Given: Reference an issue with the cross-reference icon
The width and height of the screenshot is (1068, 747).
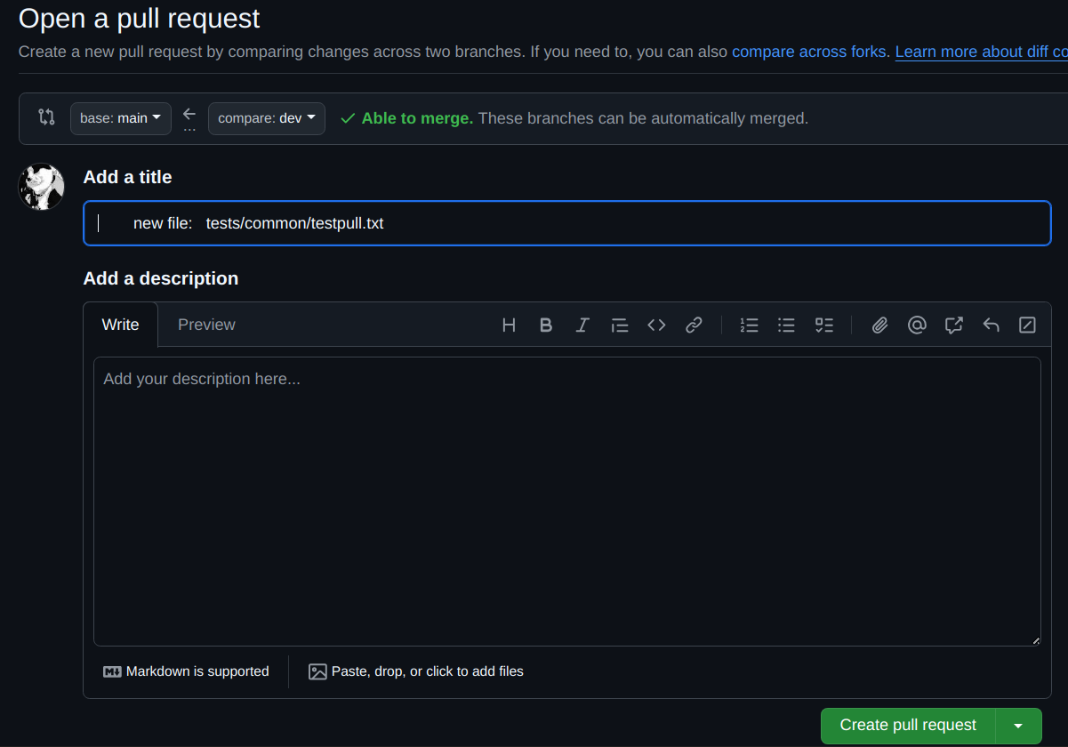Looking at the screenshot, I should (x=953, y=325).
